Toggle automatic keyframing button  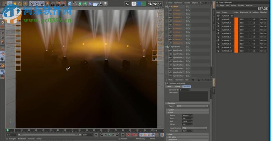[132, 135]
